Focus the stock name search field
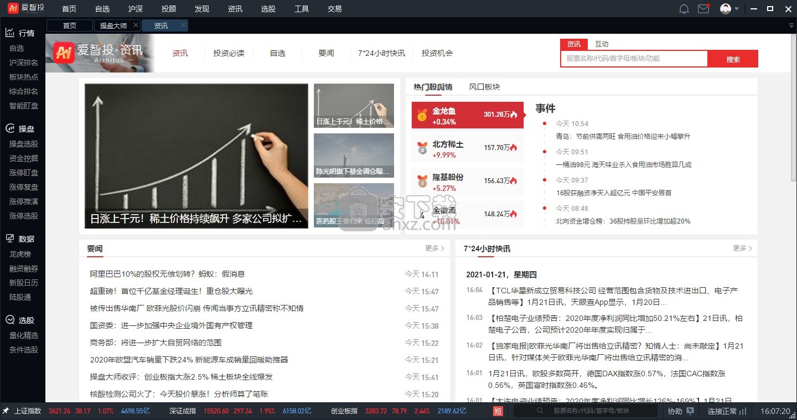This screenshot has width=797, height=420. coord(634,59)
